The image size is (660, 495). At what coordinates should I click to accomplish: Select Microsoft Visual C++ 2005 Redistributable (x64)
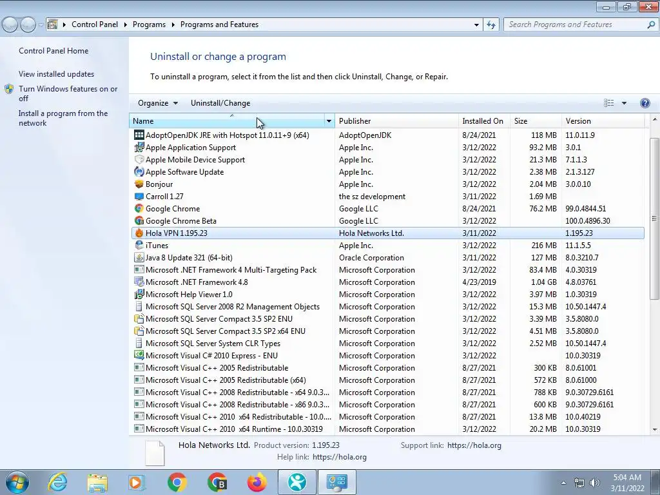[x=387, y=380]
